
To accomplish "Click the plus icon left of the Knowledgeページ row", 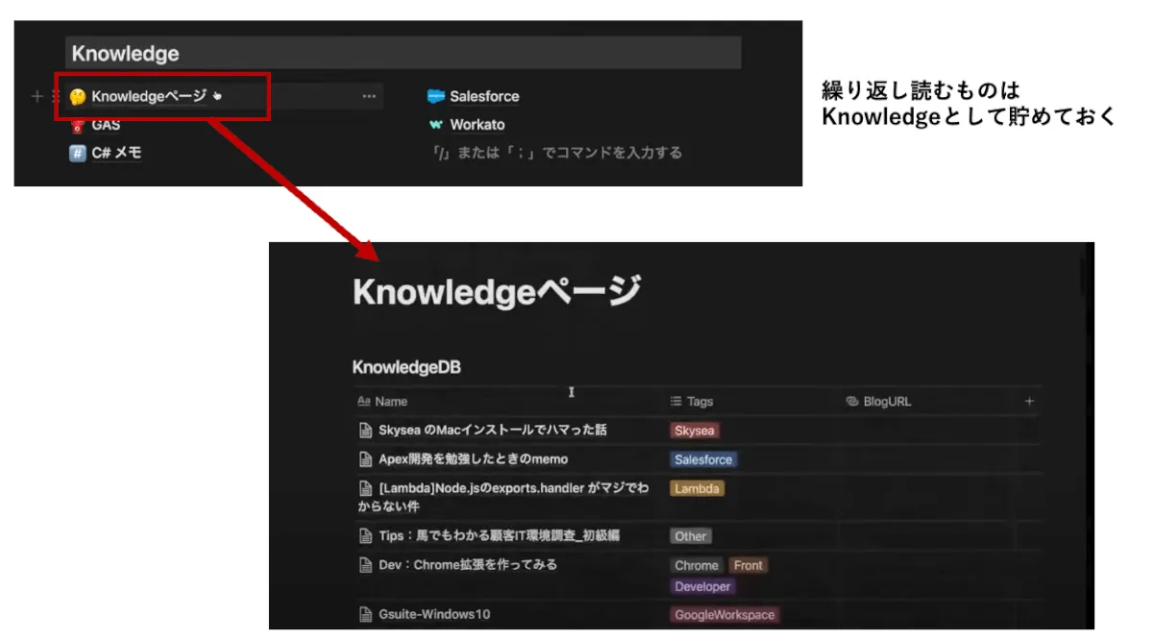I will [37, 96].
